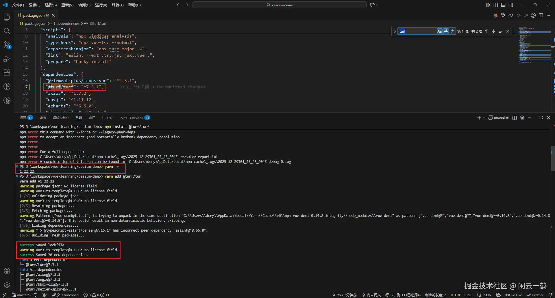The image size is (555, 298).
Task: Click Go Live in status bar
Action: [x=514, y=295]
